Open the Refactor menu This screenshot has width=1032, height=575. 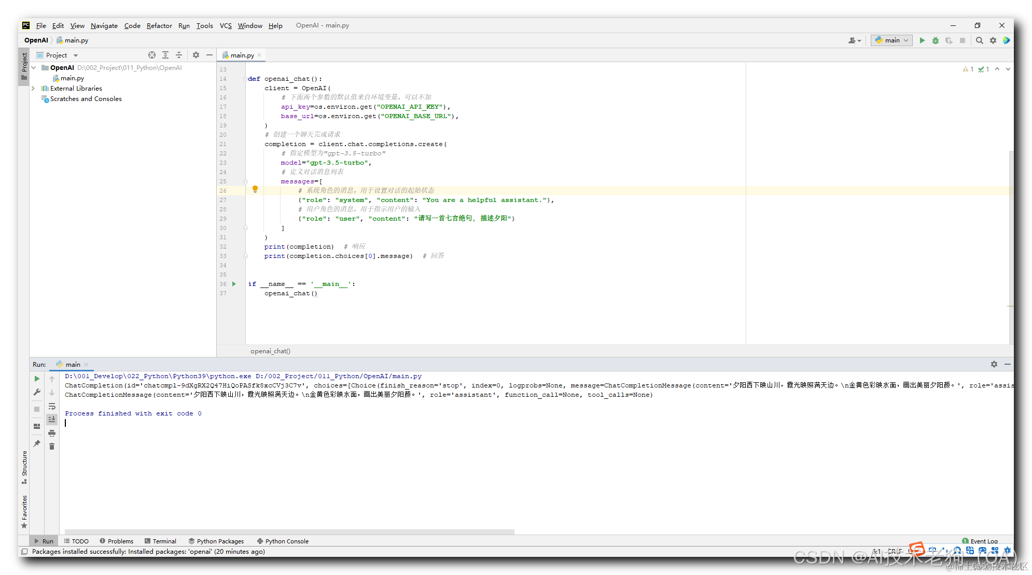(159, 25)
